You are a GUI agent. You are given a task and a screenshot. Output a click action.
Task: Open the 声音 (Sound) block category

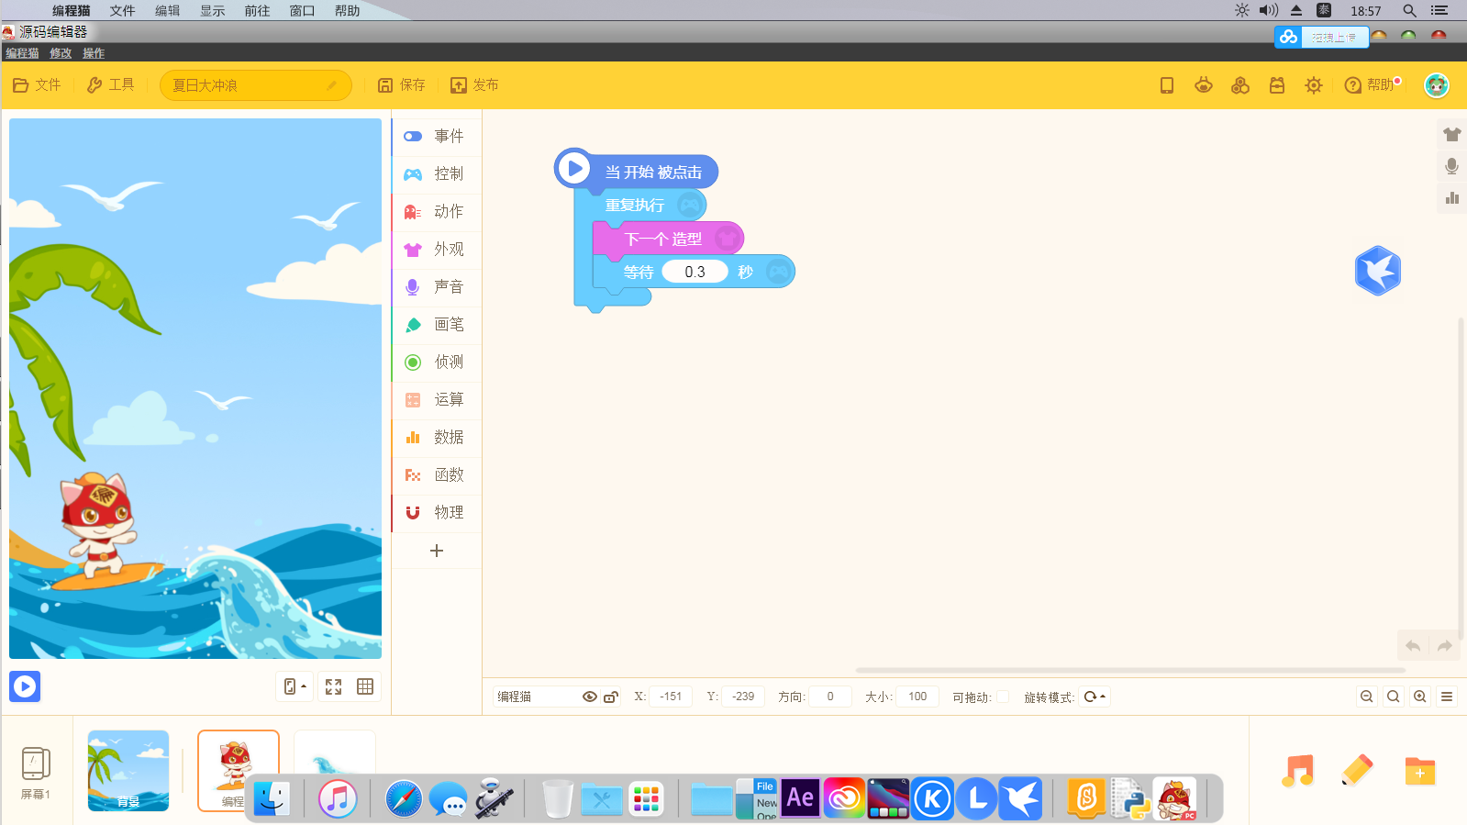[437, 286]
